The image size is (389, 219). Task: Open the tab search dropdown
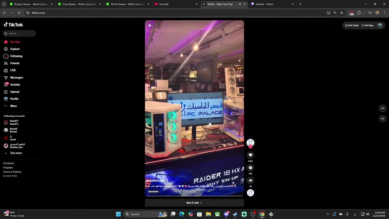click(4, 4)
